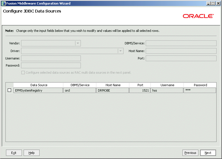The image size is (222, 159).
Task: Maximize the Configuration Wizard window
Action: coord(213,3)
